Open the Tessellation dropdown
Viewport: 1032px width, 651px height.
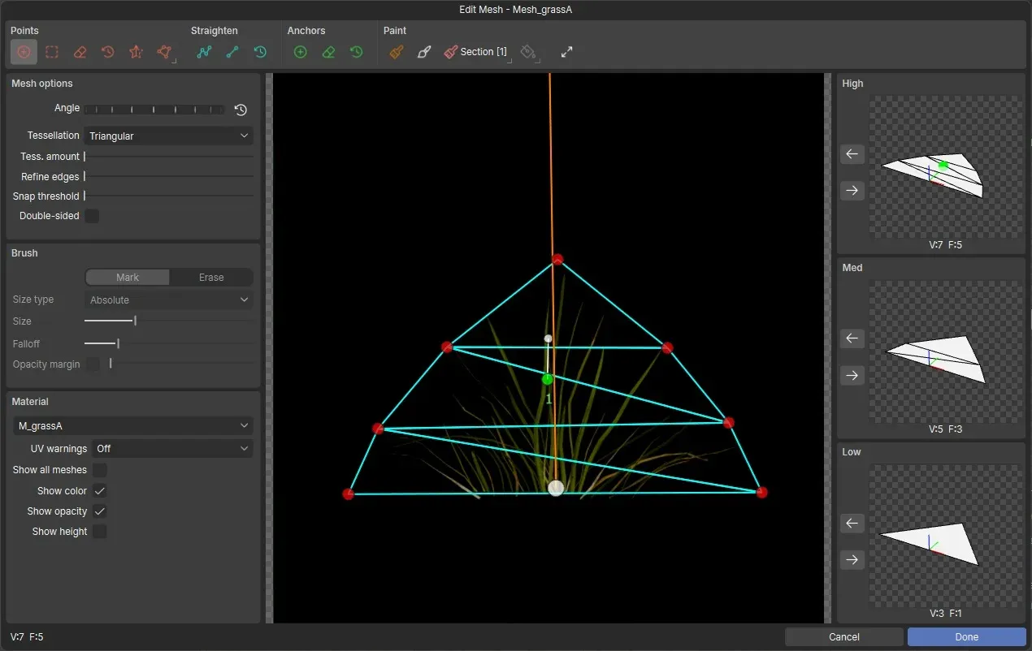tap(168, 136)
